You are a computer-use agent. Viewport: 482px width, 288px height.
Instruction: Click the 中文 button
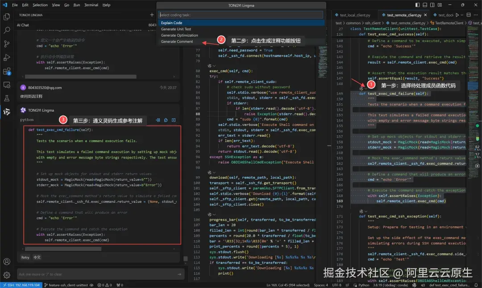click(37, 257)
